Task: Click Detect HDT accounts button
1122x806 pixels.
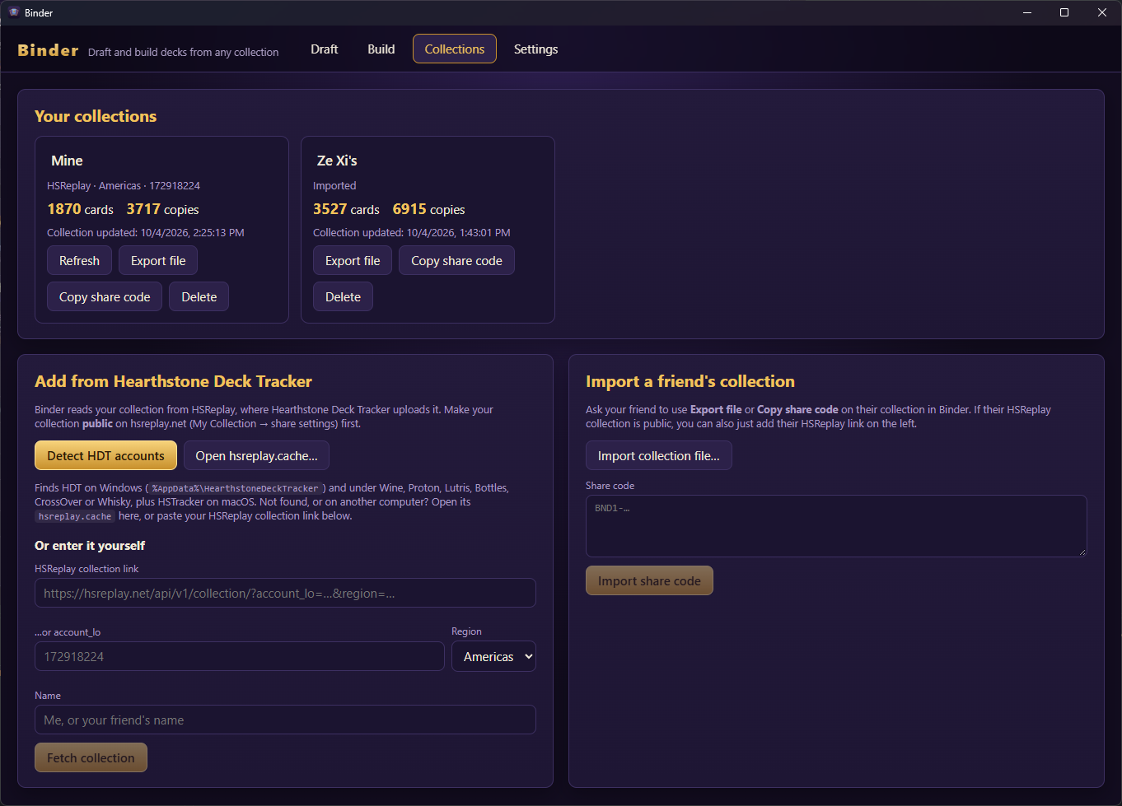Action: (x=105, y=455)
